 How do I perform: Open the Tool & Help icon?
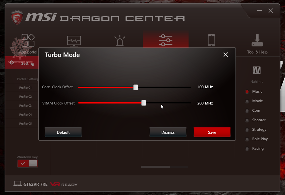(x=257, y=40)
